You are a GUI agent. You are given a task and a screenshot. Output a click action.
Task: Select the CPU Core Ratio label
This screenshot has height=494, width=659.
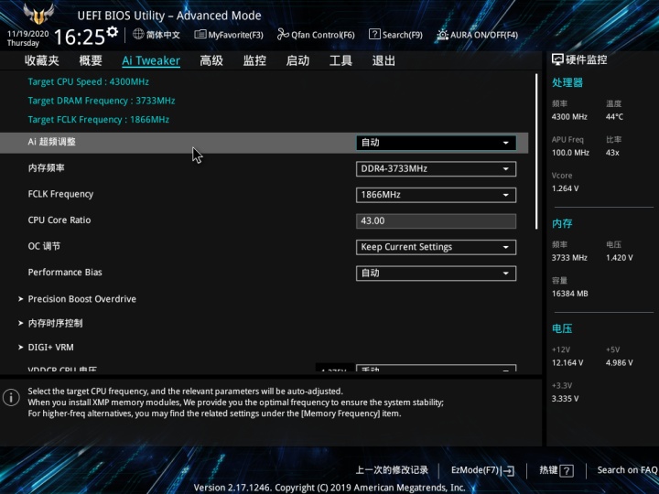click(x=59, y=220)
